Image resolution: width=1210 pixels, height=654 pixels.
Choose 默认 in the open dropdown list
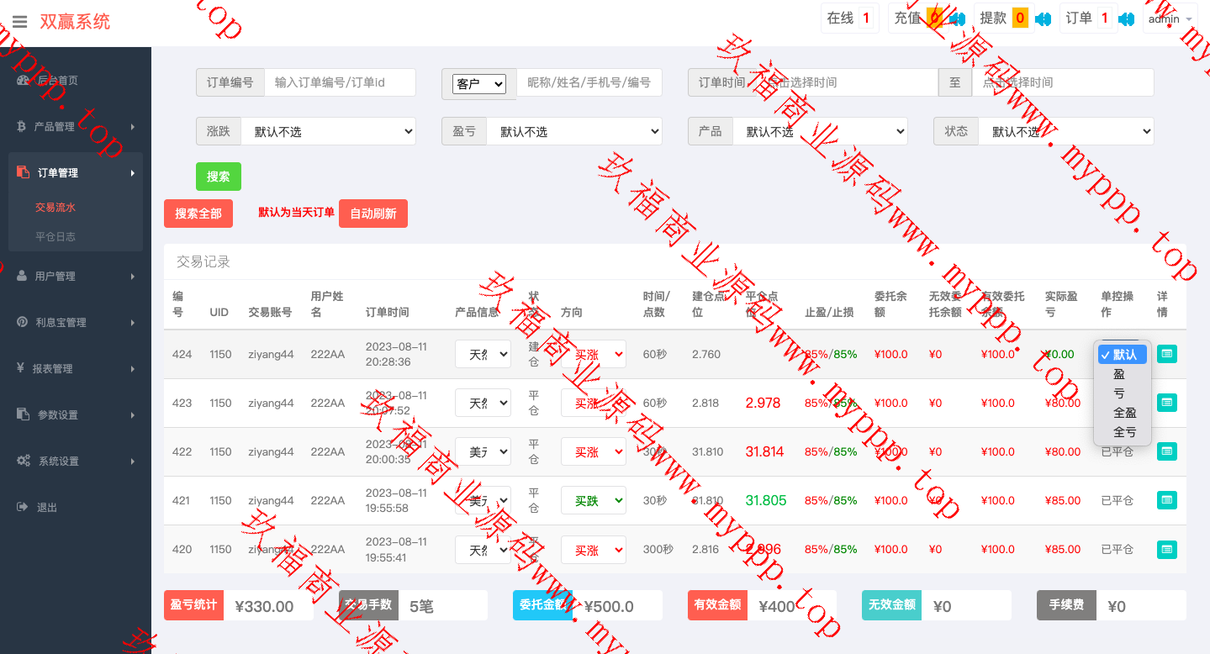pos(1123,354)
